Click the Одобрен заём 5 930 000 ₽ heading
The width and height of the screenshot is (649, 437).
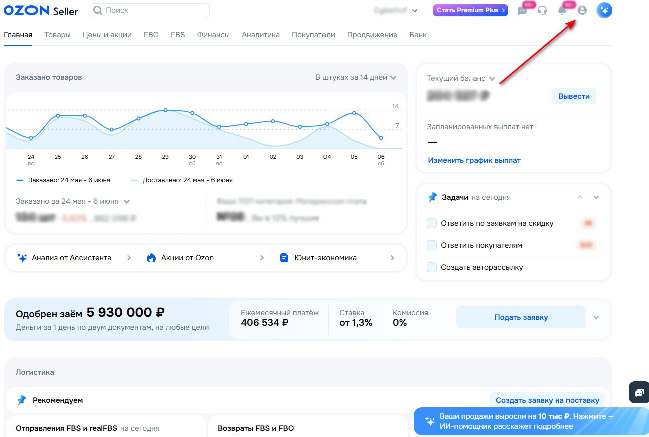point(90,313)
